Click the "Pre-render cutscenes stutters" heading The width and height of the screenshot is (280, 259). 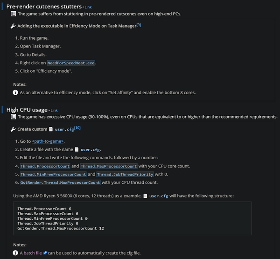(x=44, y=7)
